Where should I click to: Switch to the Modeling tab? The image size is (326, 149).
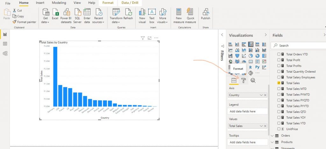pos(59,3)
